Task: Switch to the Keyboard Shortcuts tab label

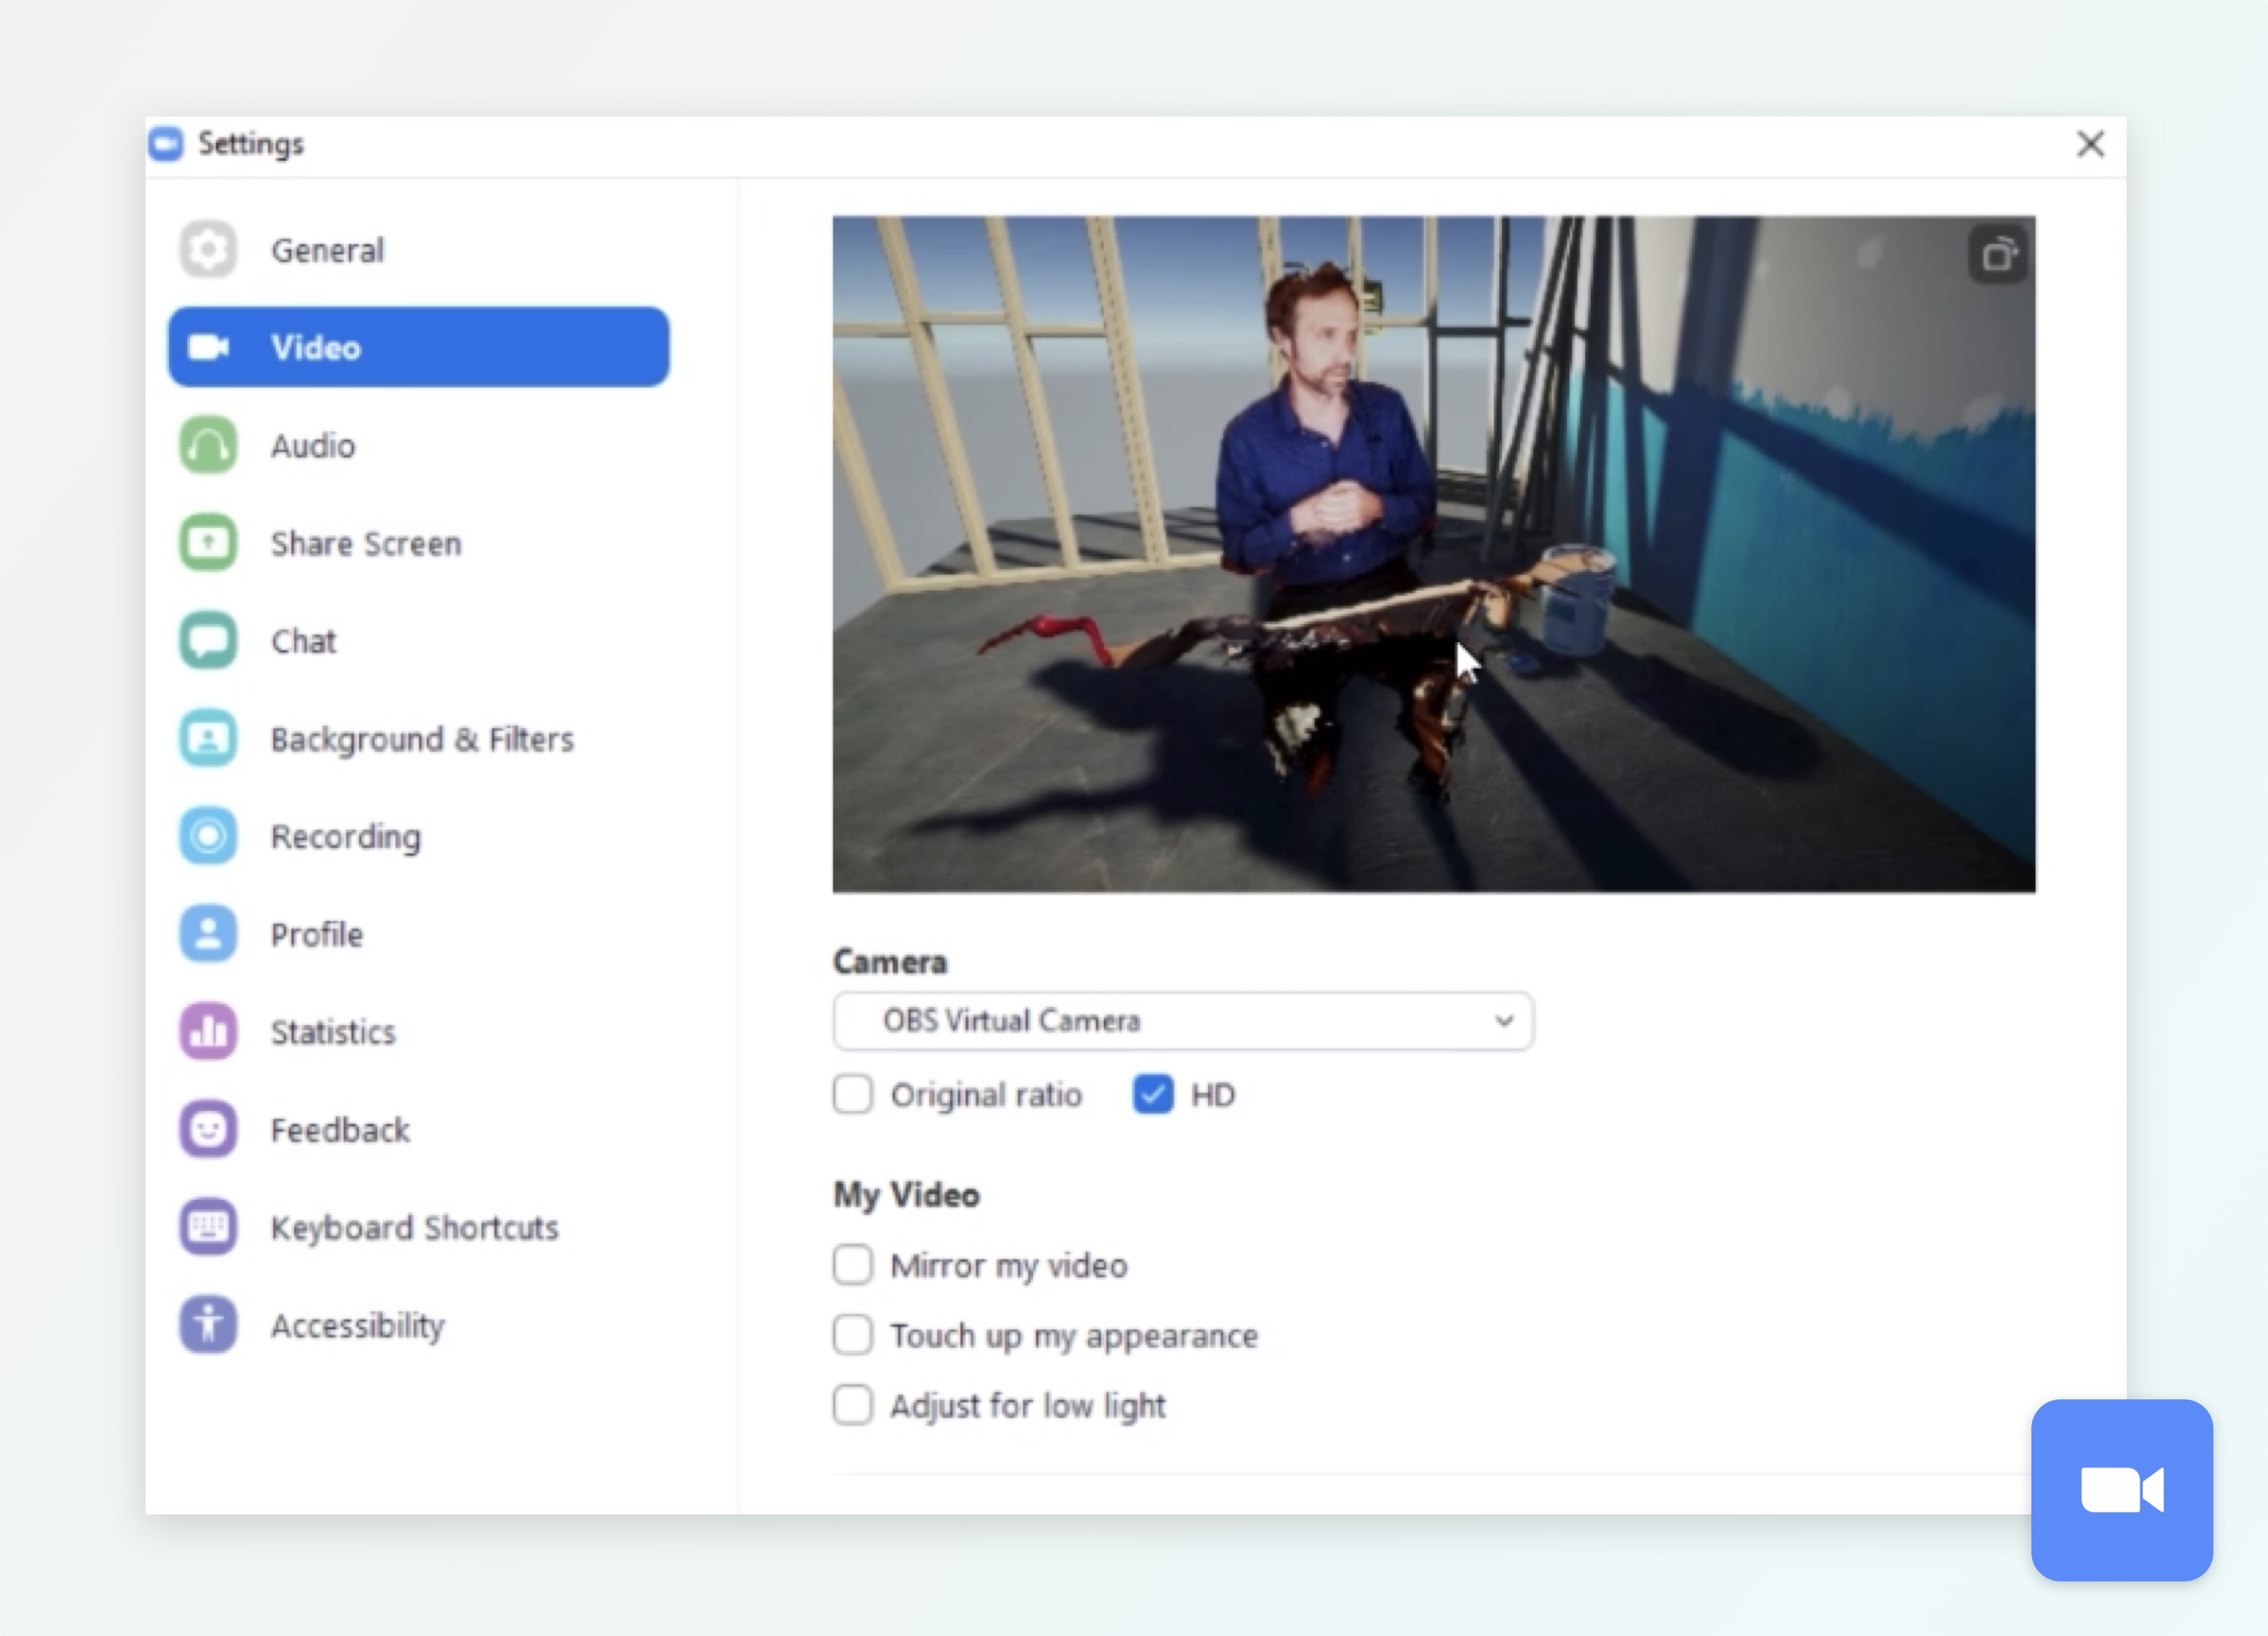Action: coord(414,1228)
